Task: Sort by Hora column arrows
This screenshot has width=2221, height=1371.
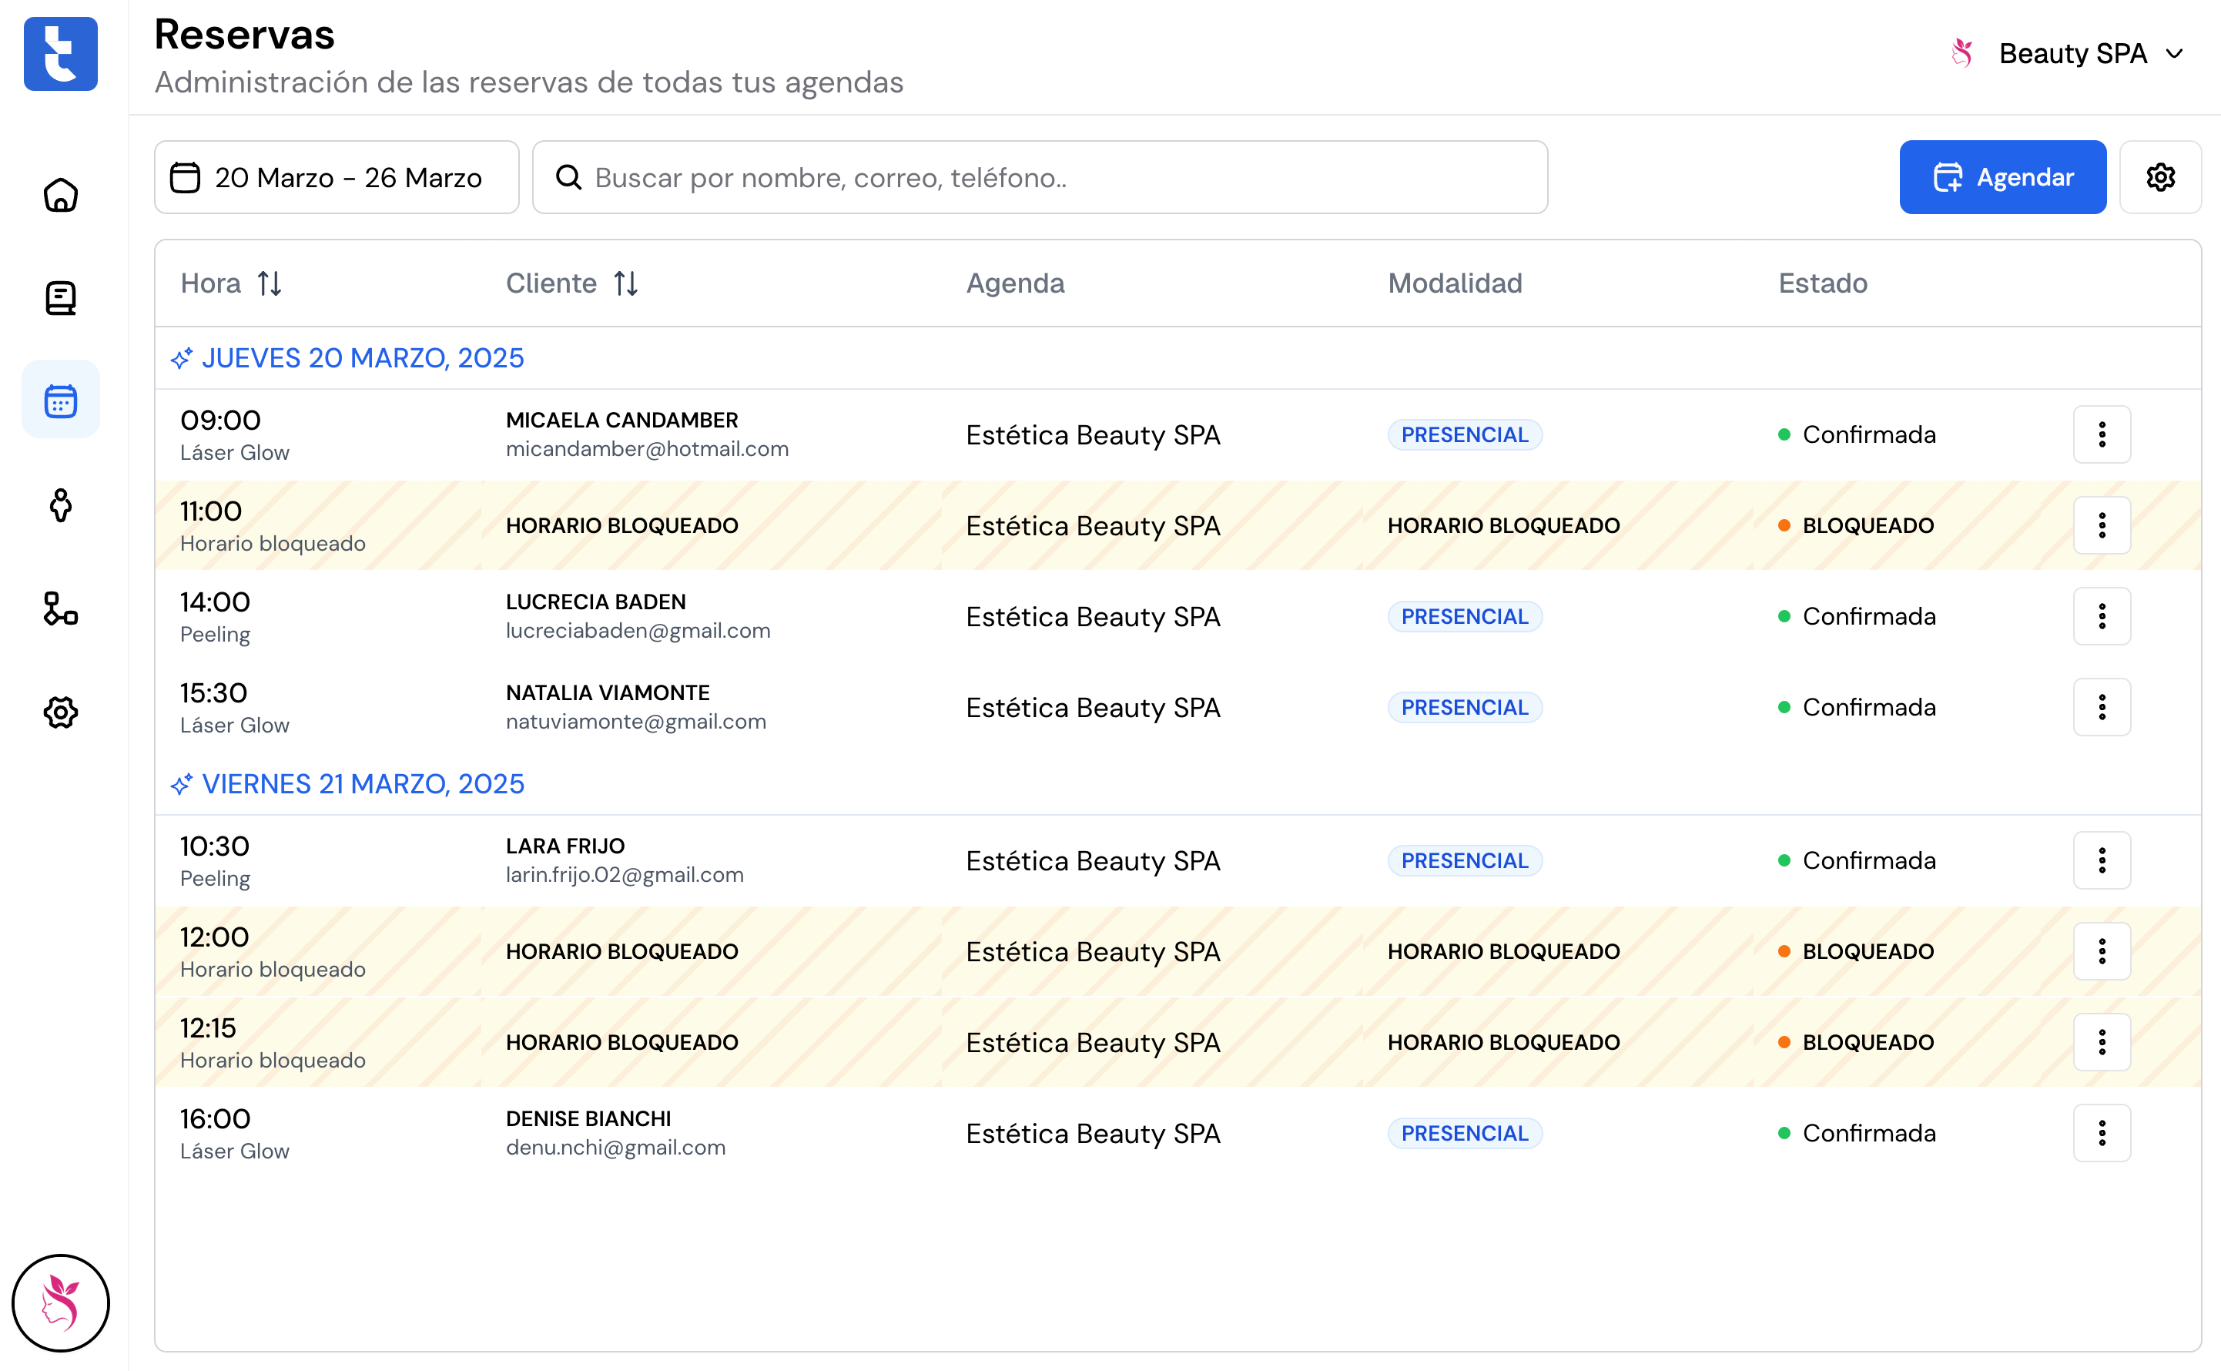Action: coord(270,283)
